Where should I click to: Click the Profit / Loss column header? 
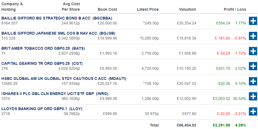[x=235, y=9]
